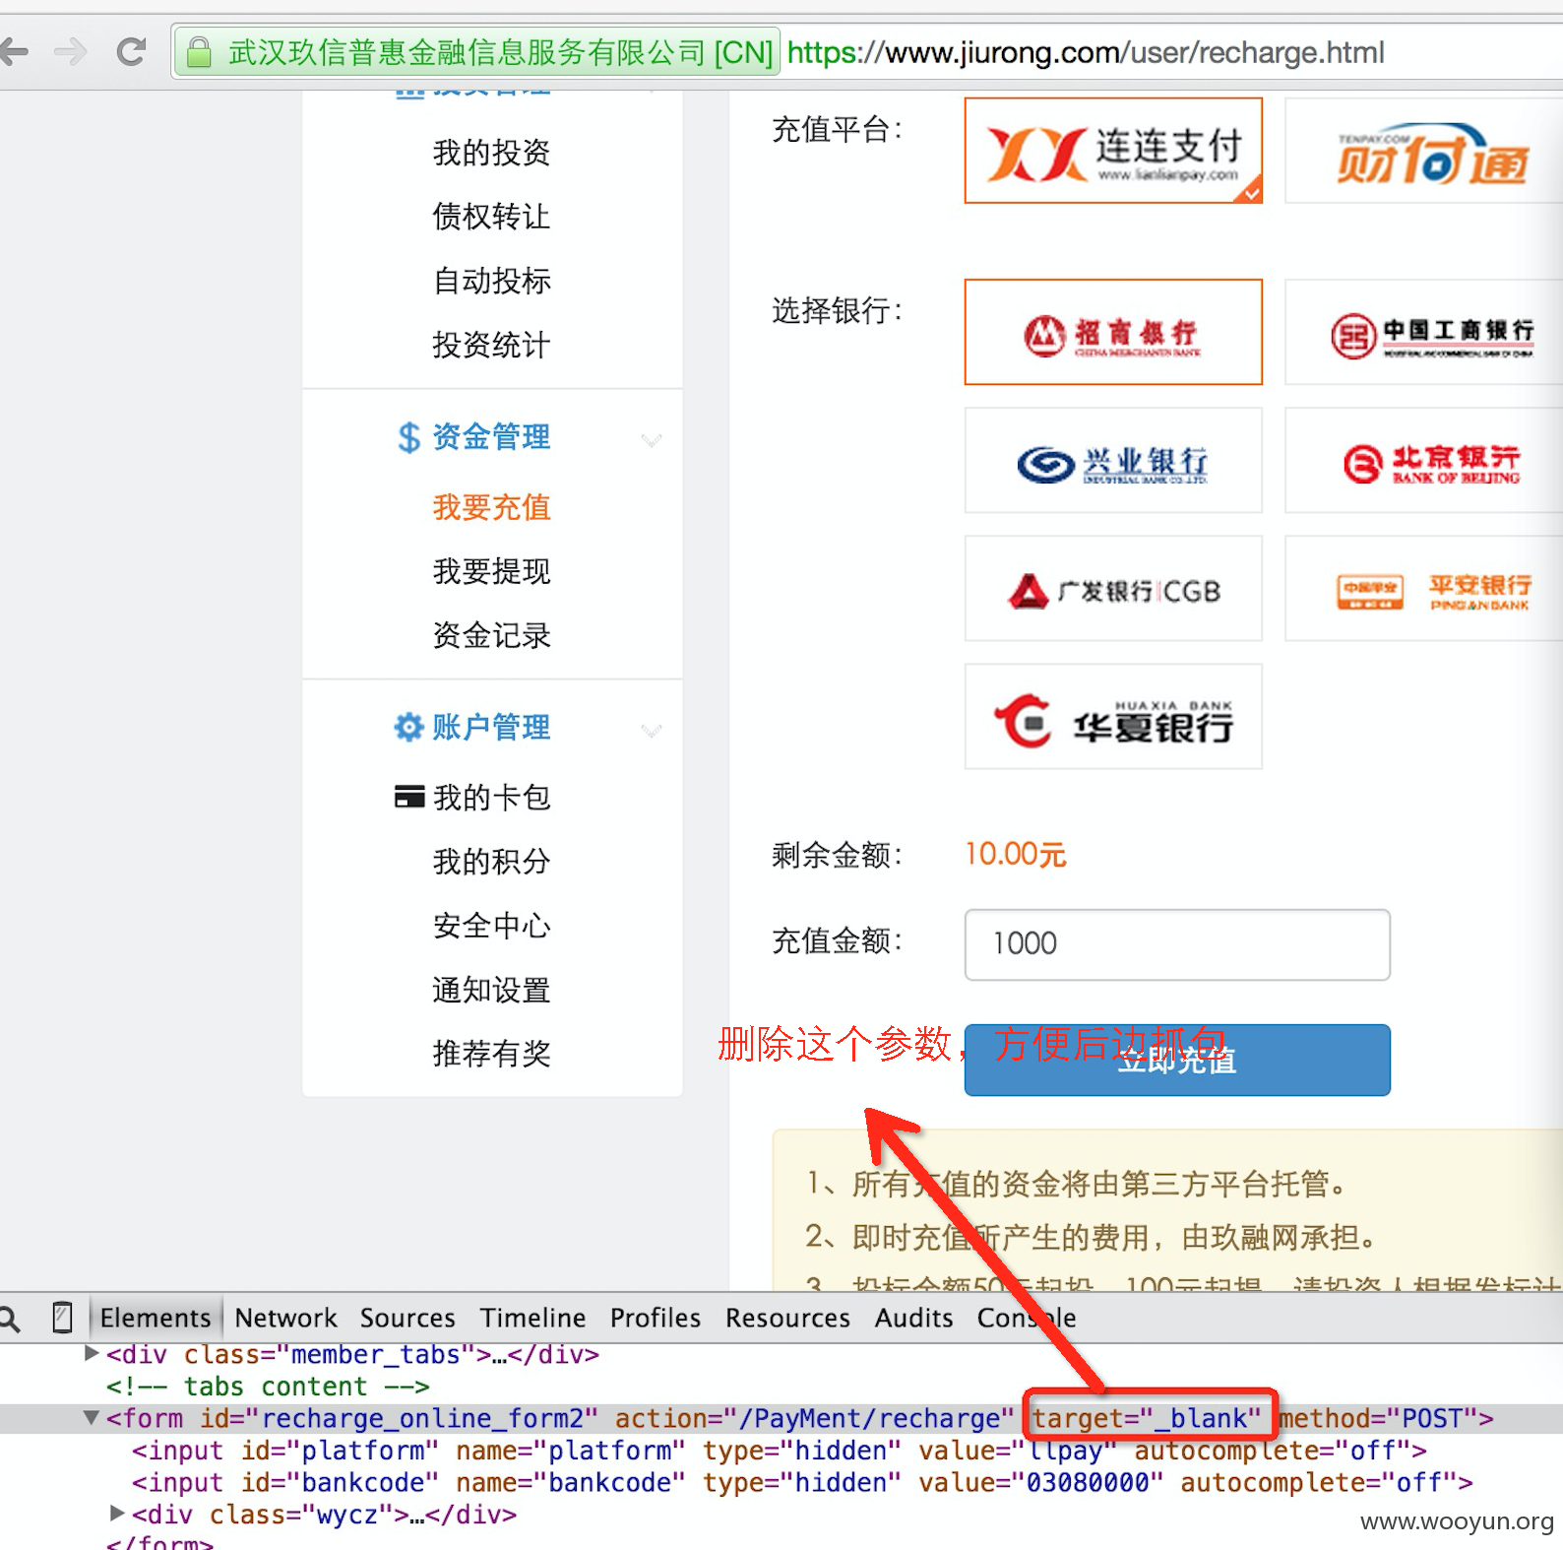Select the input id platform line

(x=780, y=1451)
